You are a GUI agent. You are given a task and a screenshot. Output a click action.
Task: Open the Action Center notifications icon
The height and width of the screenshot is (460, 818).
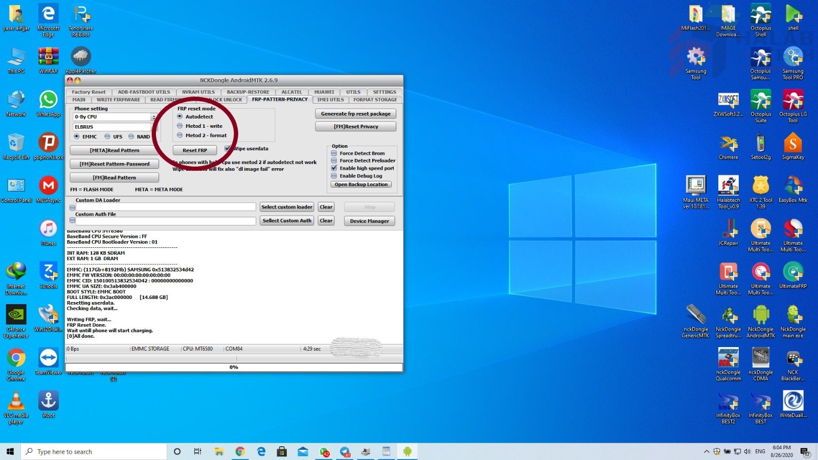pyautogui.click(x=804, y=451)
